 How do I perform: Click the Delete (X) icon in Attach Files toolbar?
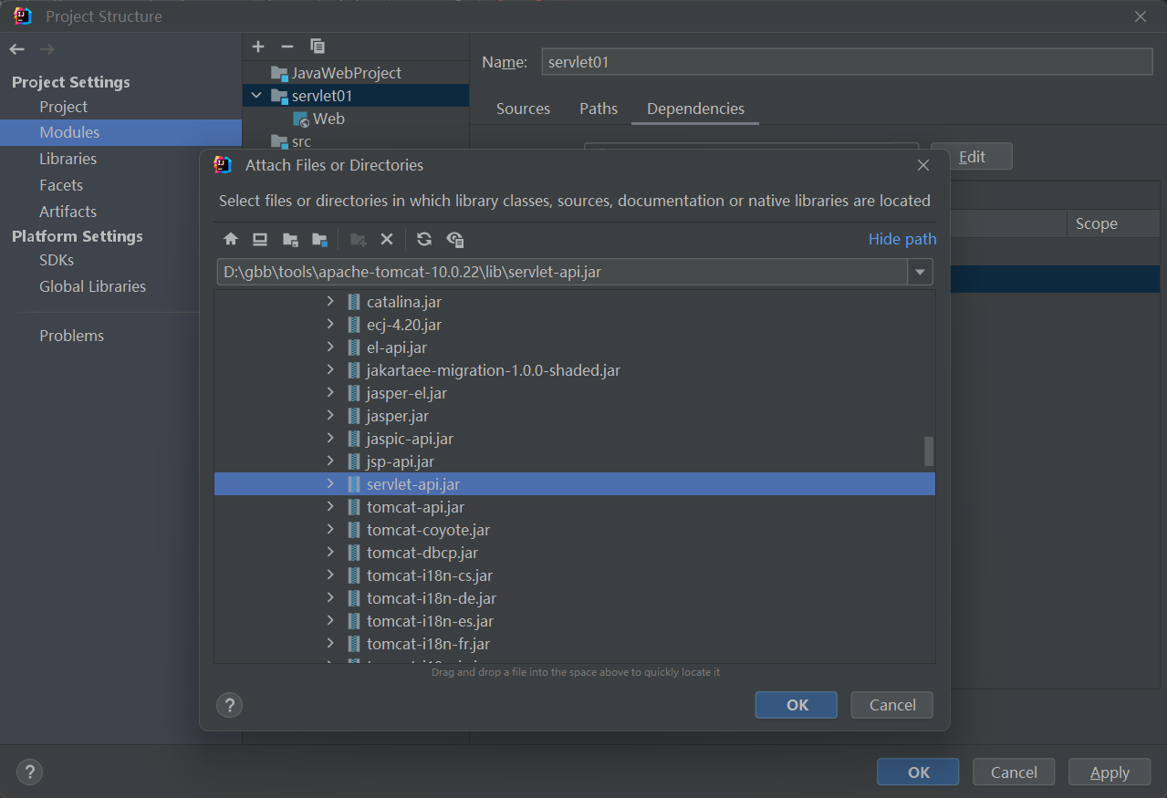pos(387,239)
